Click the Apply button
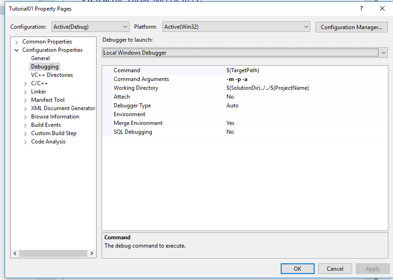The image size is (393, 280). (373, 269)
